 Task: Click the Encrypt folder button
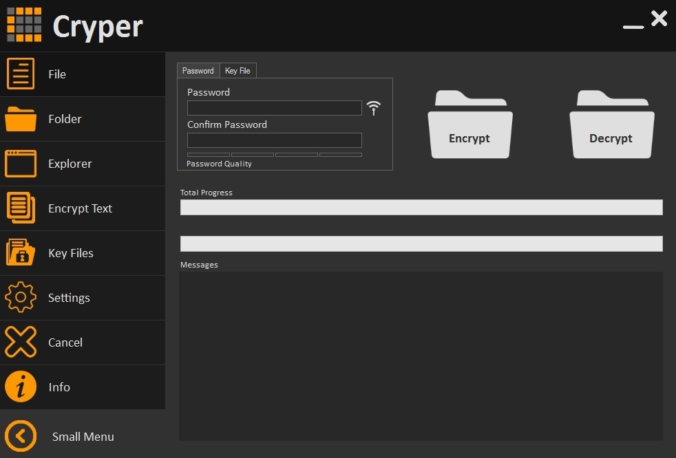pyautogui.click(x=470, y=124)
